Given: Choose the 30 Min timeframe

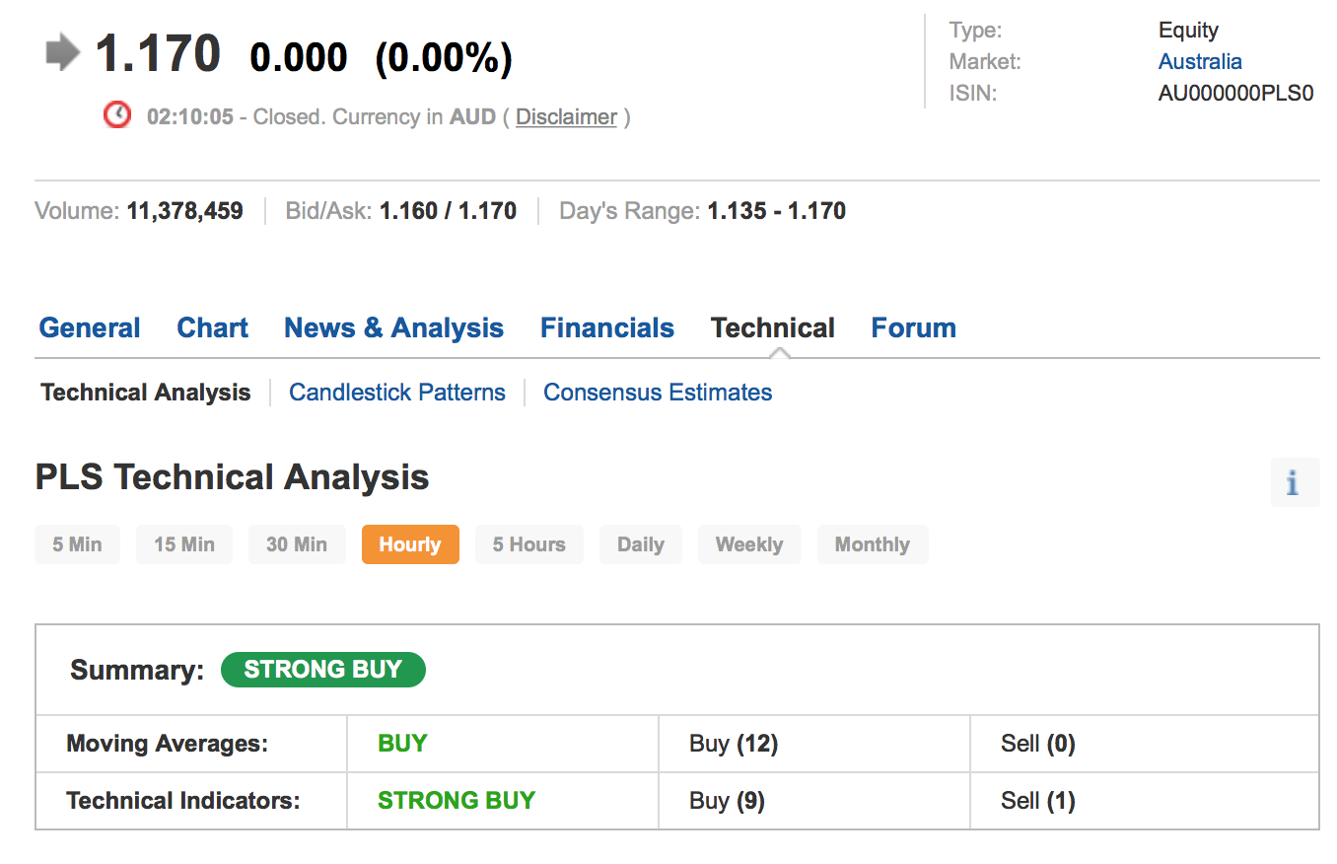Looking at the screenshot, I should (296, 544).
